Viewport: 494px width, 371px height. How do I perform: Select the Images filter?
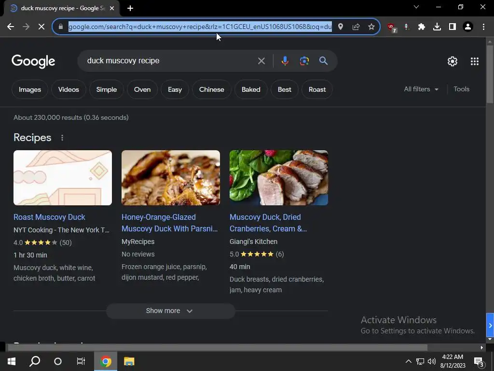30,89
